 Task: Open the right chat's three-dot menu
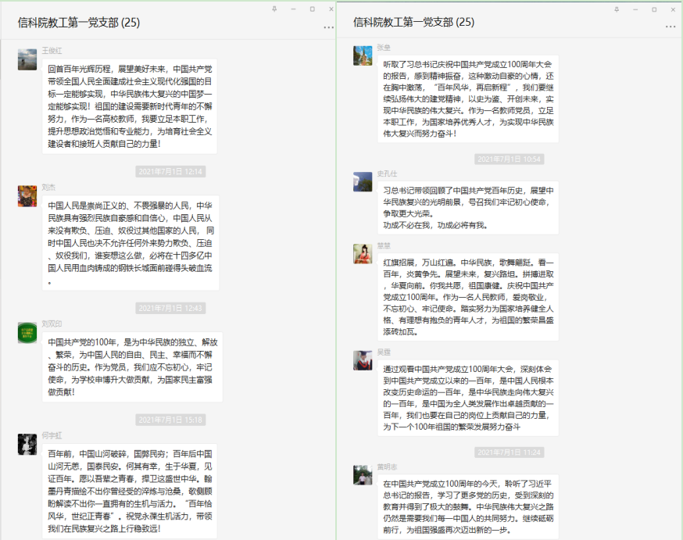[x=670, y=27]
